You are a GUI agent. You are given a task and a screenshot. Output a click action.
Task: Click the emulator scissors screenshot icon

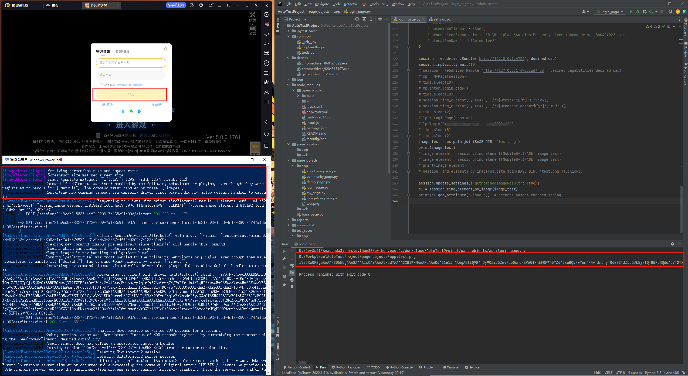coord(266,92)
